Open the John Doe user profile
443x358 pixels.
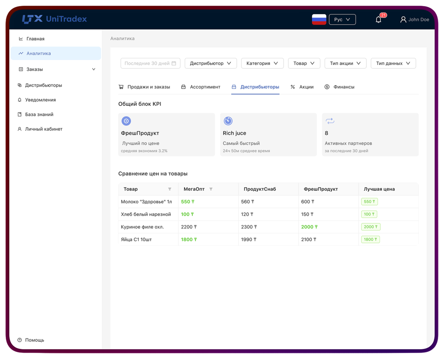point(415,20)
